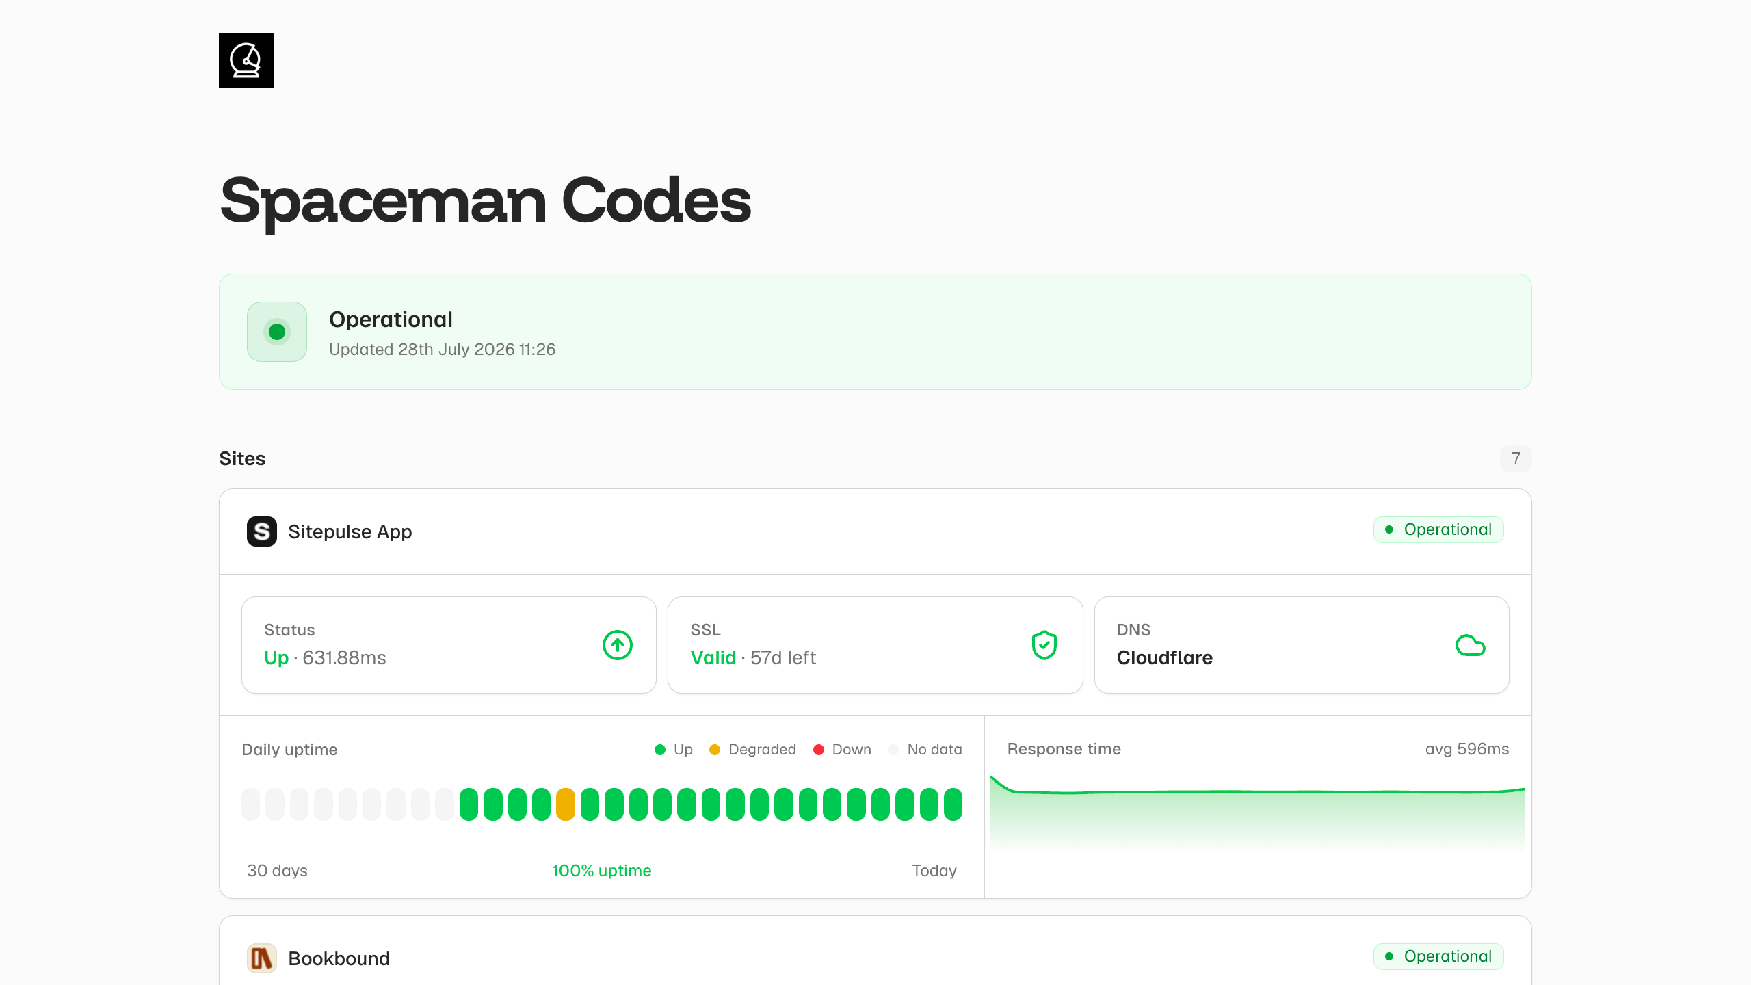Click the Sites count badge showing 7

pos(1516,458)
